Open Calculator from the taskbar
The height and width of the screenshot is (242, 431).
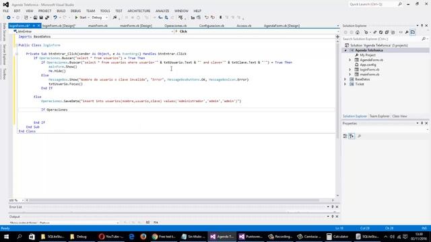[x=337, y=237]
